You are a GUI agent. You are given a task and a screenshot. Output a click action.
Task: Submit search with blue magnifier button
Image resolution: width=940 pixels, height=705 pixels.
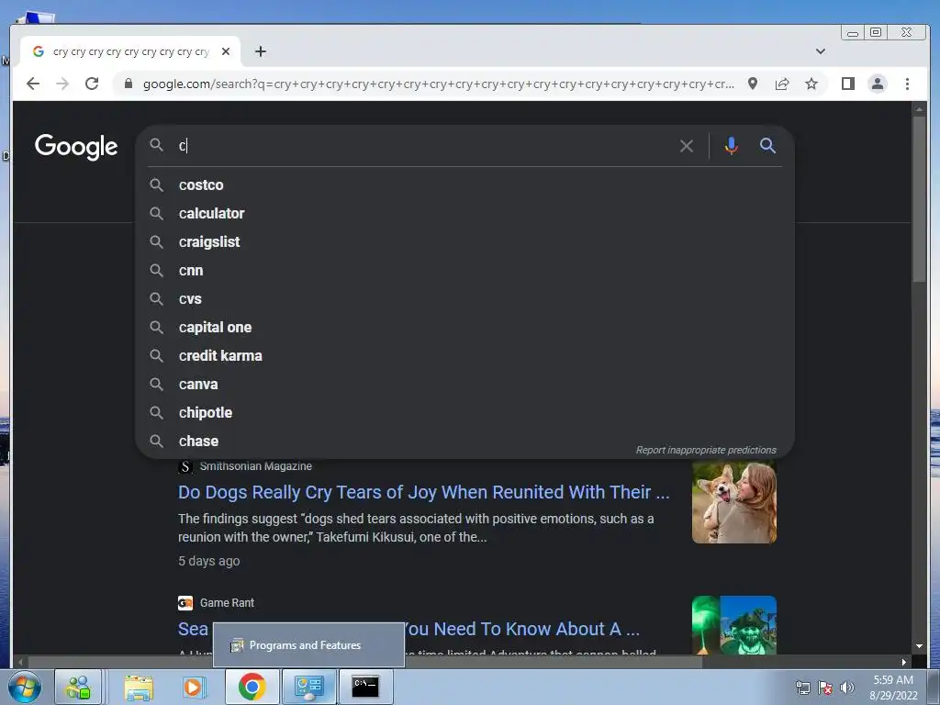pyautogui.click(x=767, y=146)
